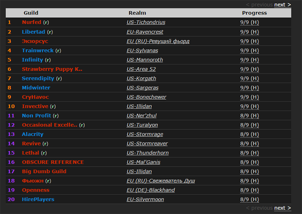The width and height of the screenshot is (302, 214).
Task: Open the EU-Sylvanas realm link
Action: [142, 51]
